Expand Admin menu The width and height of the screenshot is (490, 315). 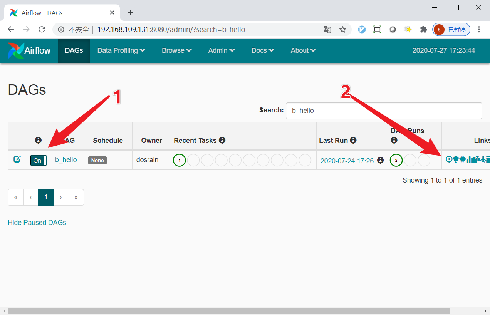(222, 50)
